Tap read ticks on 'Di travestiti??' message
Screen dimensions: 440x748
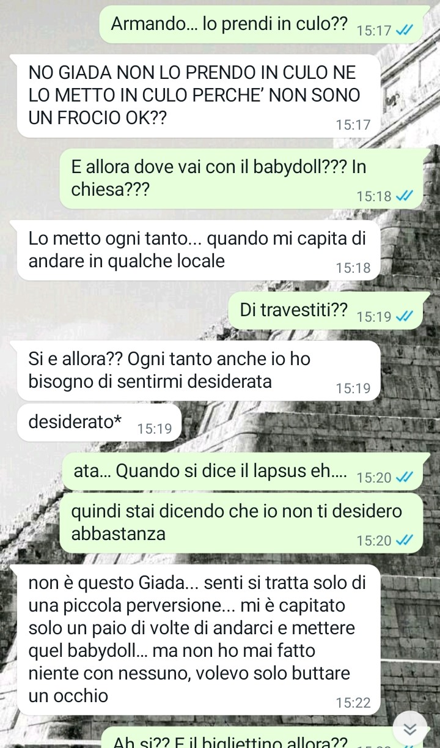(x=404, y=316)
